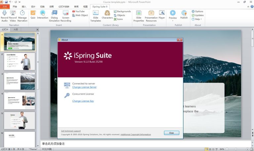
Task: Click the Change License Server link
Action: tap(84, 87)
